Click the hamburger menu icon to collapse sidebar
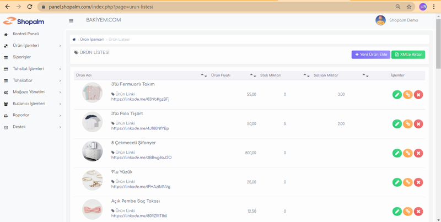 pos(71,21)
